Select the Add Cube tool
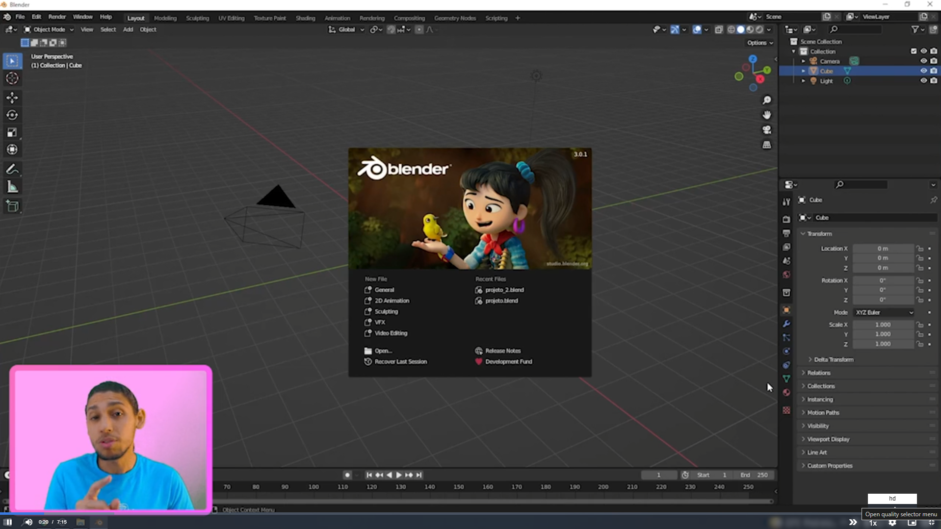 coord(12,206)
